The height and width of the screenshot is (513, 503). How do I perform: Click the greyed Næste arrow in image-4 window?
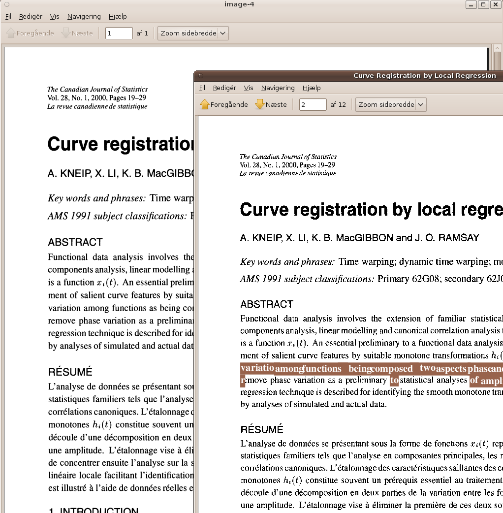click(66, 33)
